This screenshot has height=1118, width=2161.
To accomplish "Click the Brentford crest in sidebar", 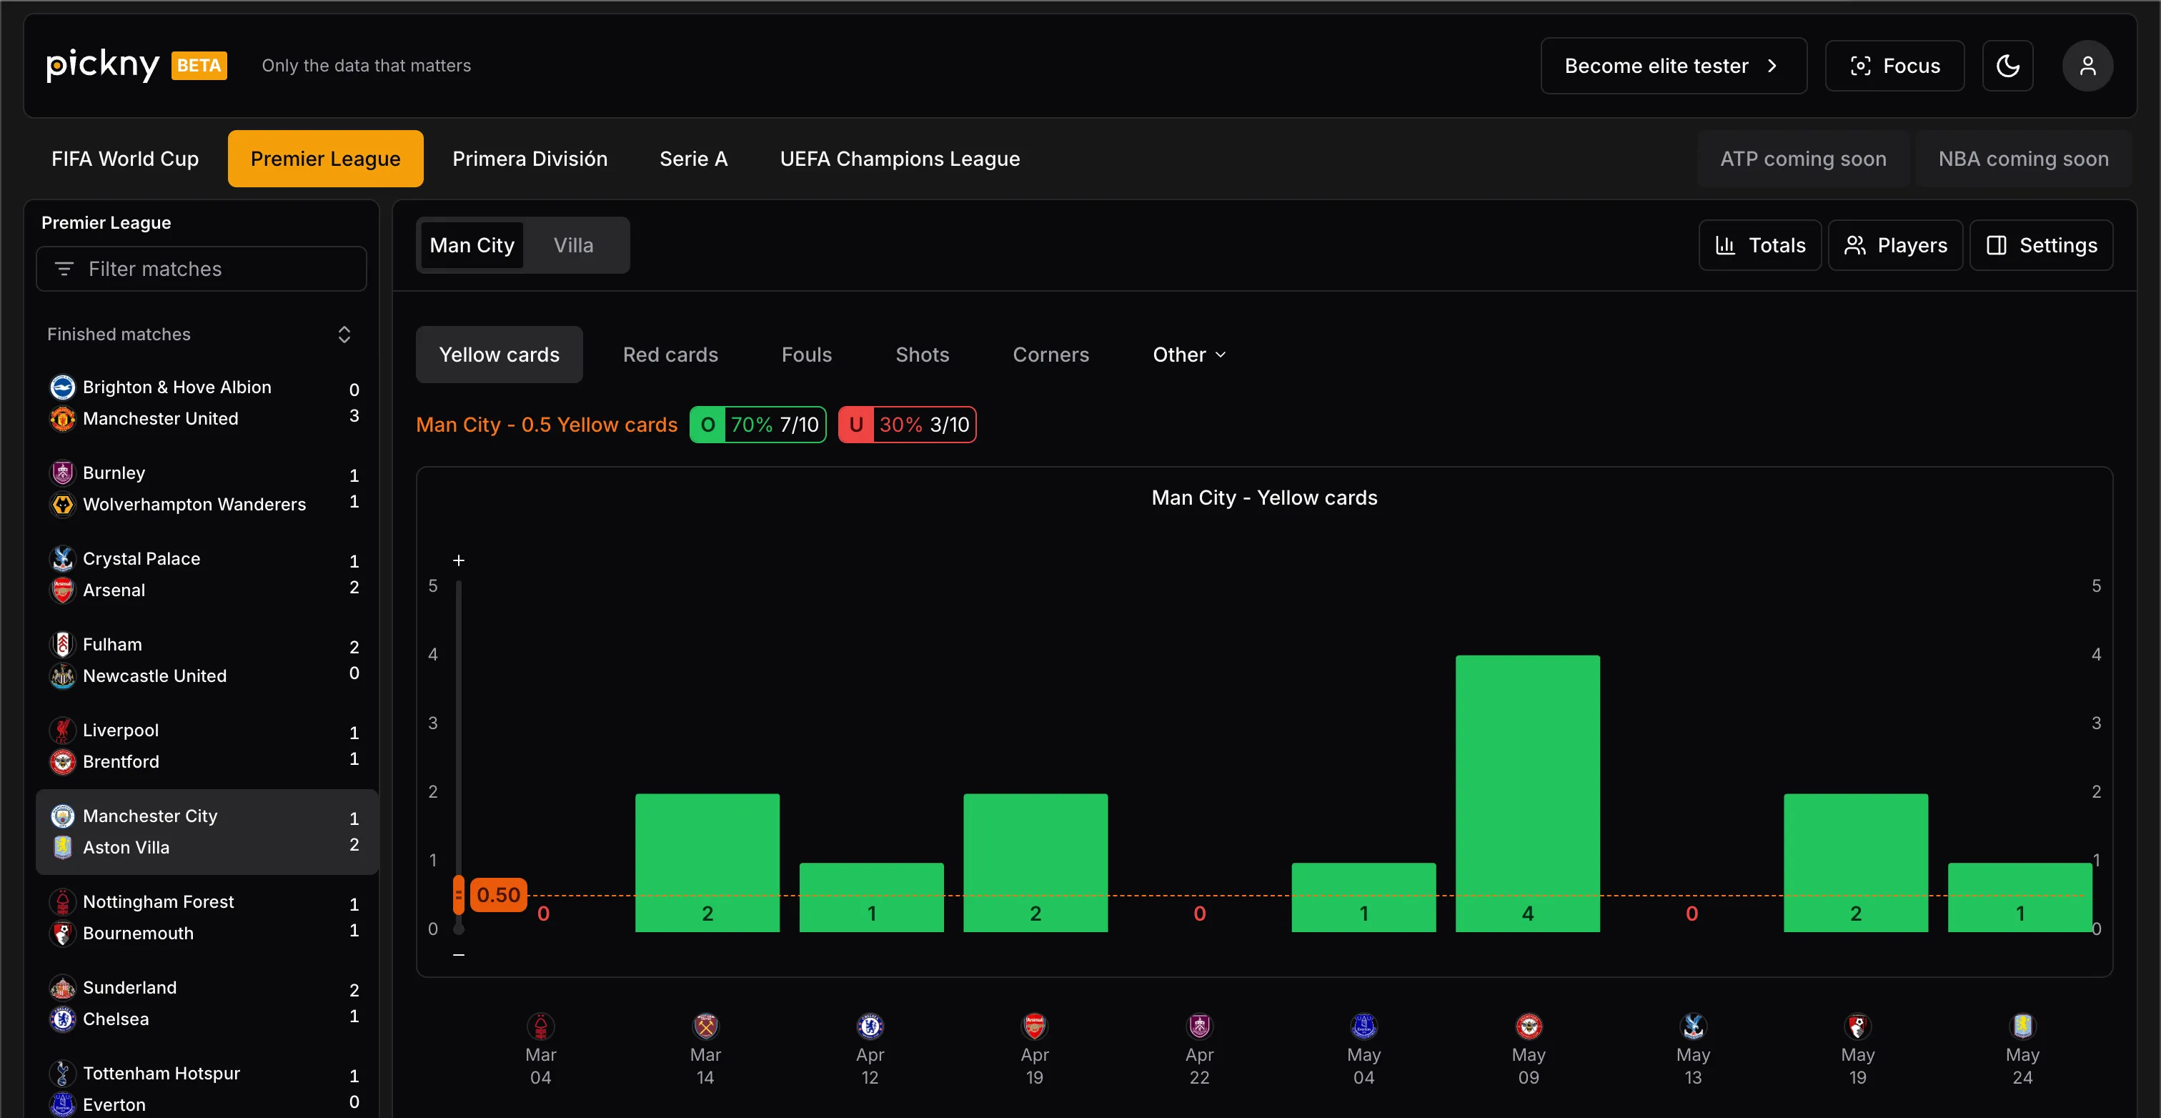I will pos(63,761).
